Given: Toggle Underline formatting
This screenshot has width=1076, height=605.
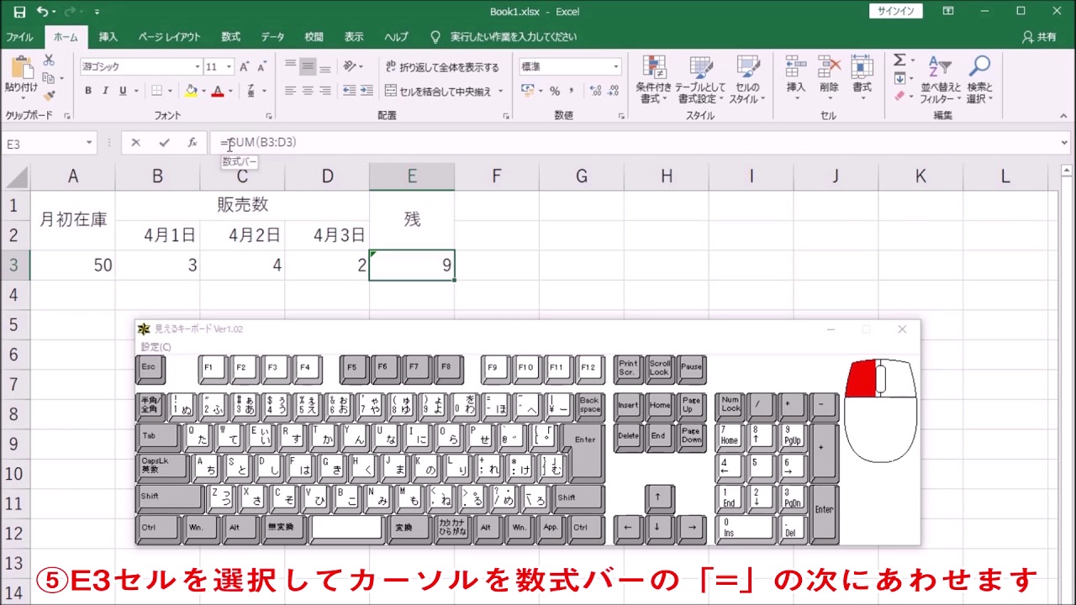Looking at the screenshot, I should click(123, 91).
